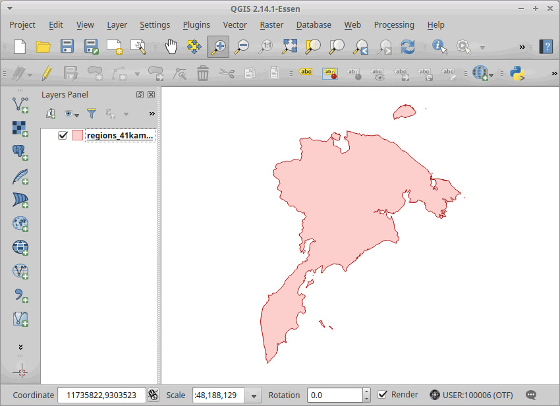Filter legend by map content

pos(92,114)
